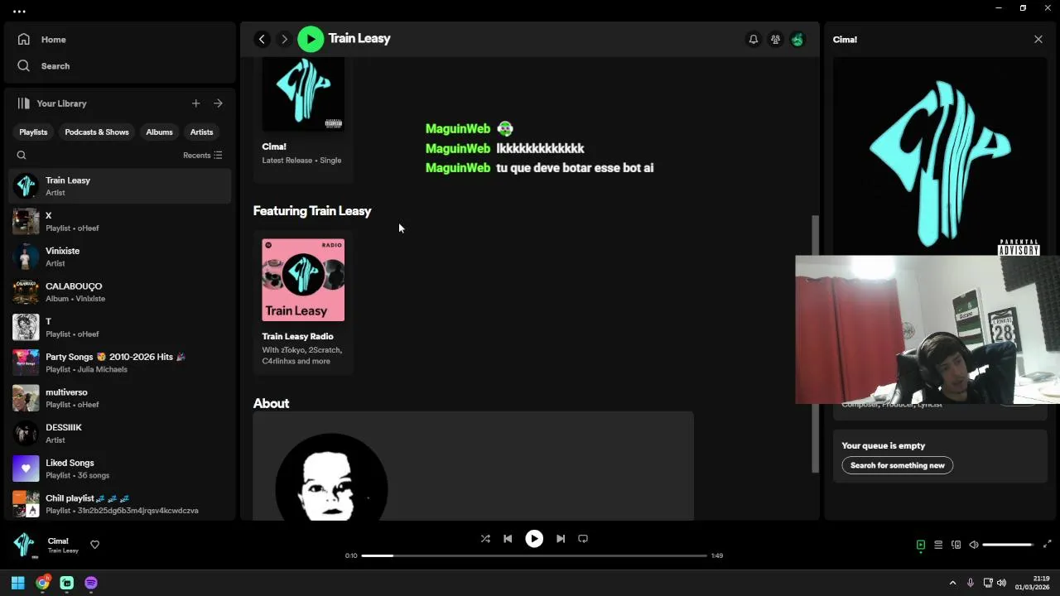Open Windows Start menu
Image resolution: width=1060 pixels, height=596 pixels.
[x=17, y=583]
